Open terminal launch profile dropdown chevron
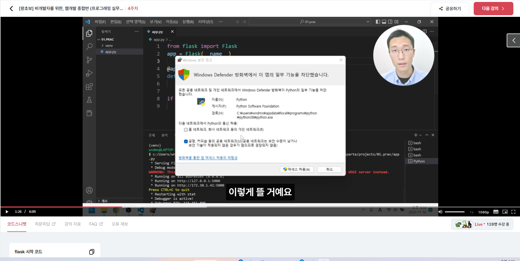 [420, 135]
